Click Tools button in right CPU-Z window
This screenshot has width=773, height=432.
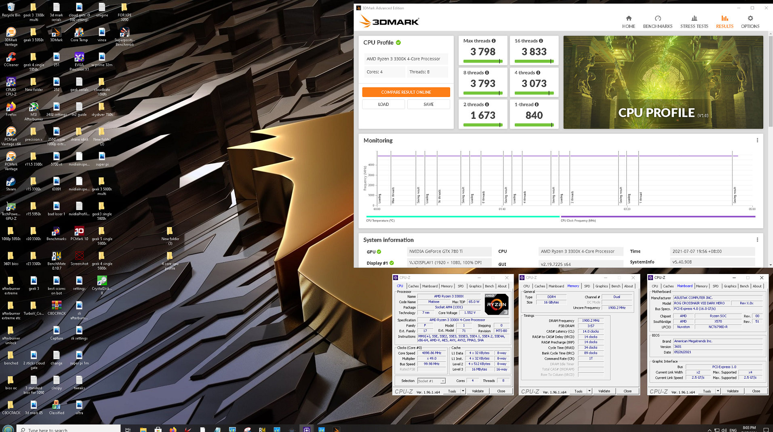coord(707,391)
